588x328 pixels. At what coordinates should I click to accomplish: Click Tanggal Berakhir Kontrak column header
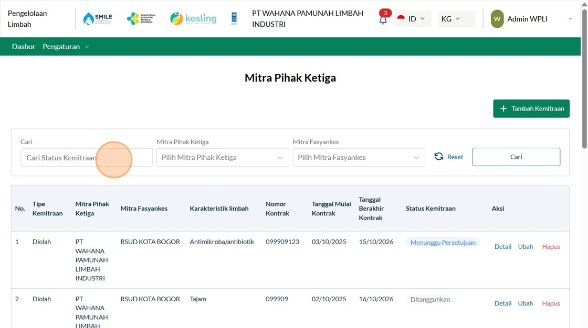pos(371,209)
